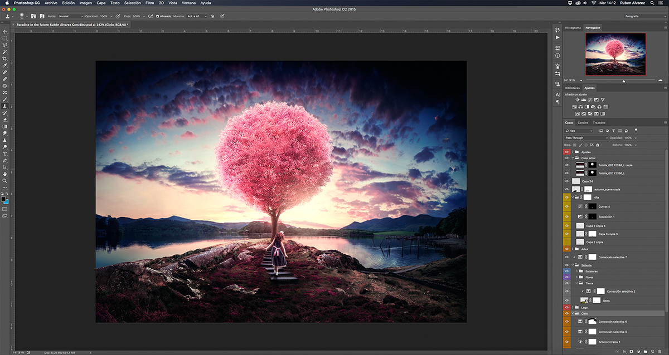Select the Crop tool
669x355 pixels.
point(5,58)
